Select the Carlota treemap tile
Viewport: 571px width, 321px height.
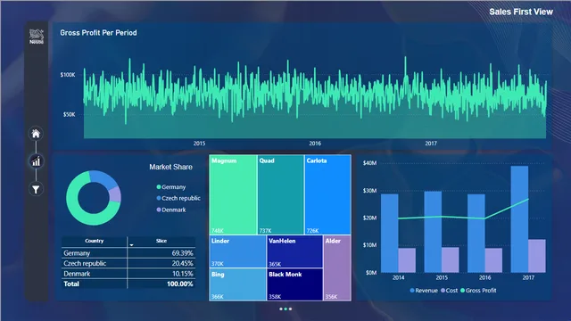(327, 194)
